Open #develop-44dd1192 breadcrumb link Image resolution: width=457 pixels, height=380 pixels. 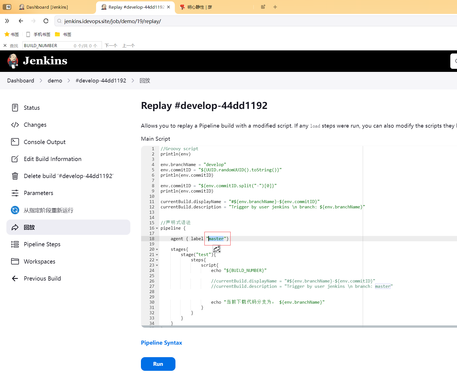[101, 81]
